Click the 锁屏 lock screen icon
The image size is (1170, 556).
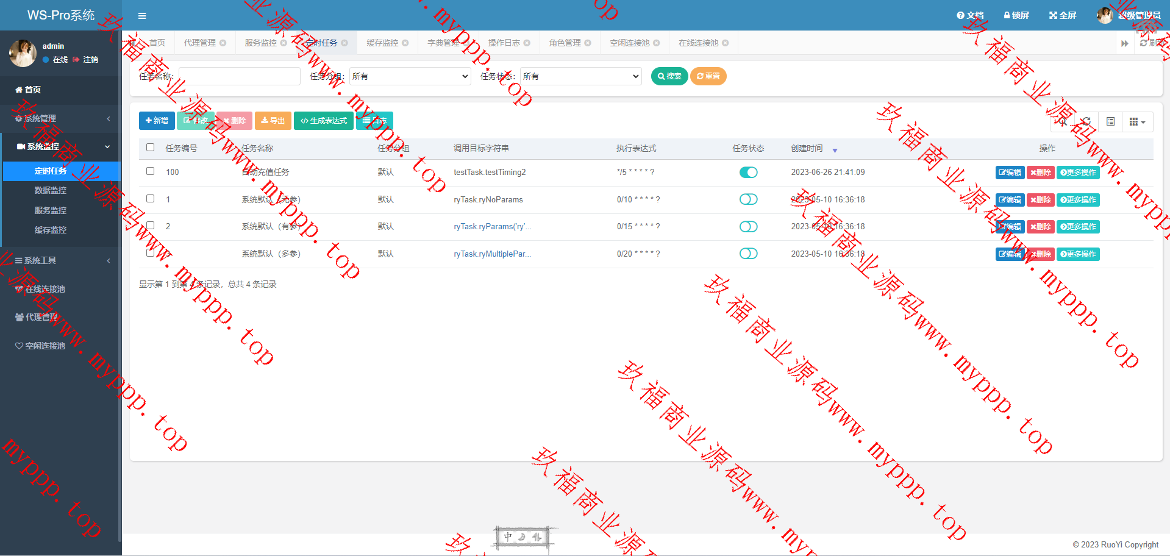click(x=1016, y=15)
